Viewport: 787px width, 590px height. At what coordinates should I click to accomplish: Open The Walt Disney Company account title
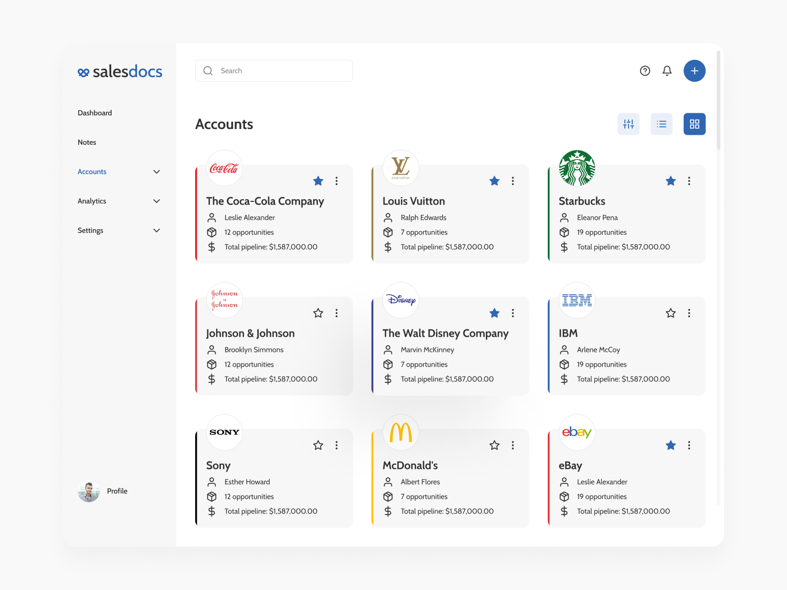coord(445,334)
